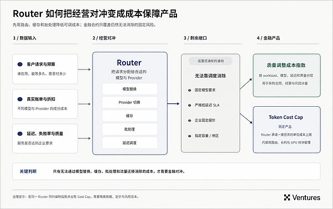
Task: Click the bullet dot next to 企业固定报价
Action: click(x=189, y=121)
